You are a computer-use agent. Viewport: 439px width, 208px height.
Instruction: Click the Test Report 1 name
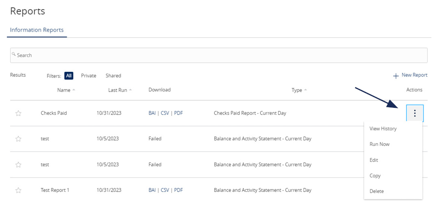tap(55, 190)
